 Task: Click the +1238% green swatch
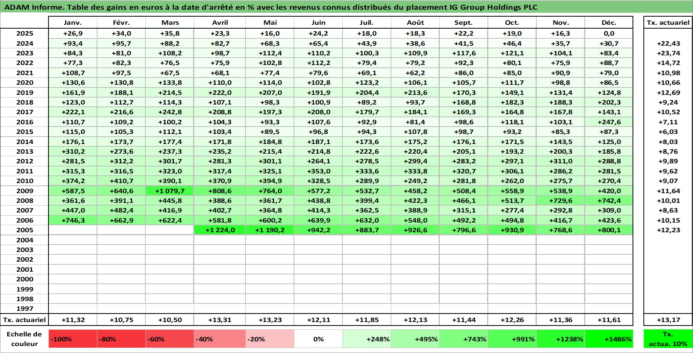[561, 339]
